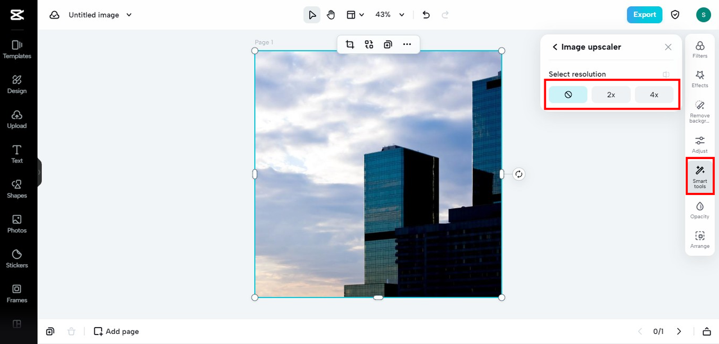Open the Upload panel
Screen dimensions: 719x344
[x=17, y=119]
